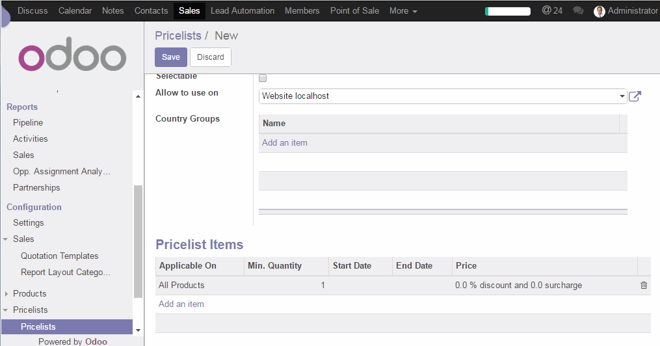Tick the Selectable checkbox
This screenshot has width=660, height=346.
tap(263, 78)
